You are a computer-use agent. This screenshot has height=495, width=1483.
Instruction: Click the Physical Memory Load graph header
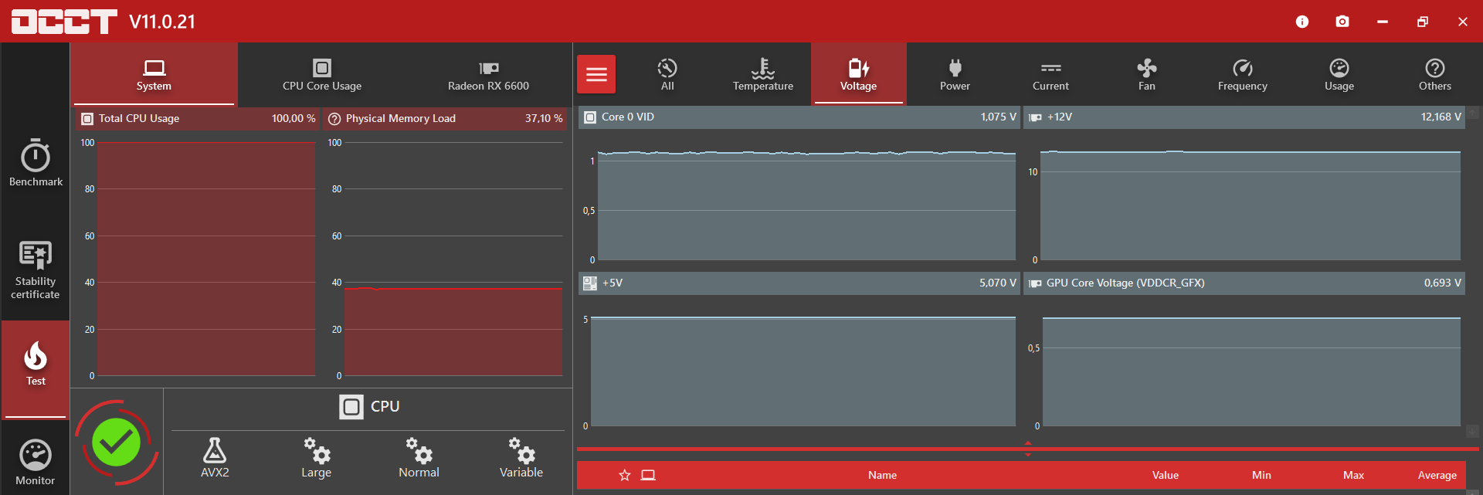[x=446, y=118]
